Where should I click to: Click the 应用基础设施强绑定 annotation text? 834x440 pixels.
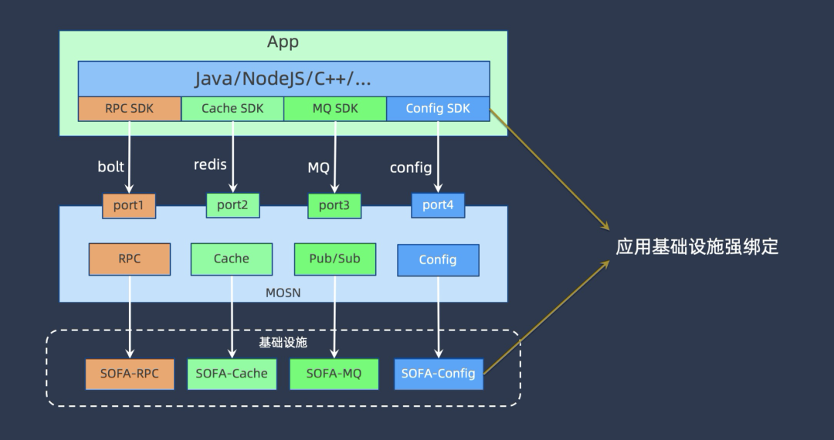pyautogui.click(x=697, y=247)
